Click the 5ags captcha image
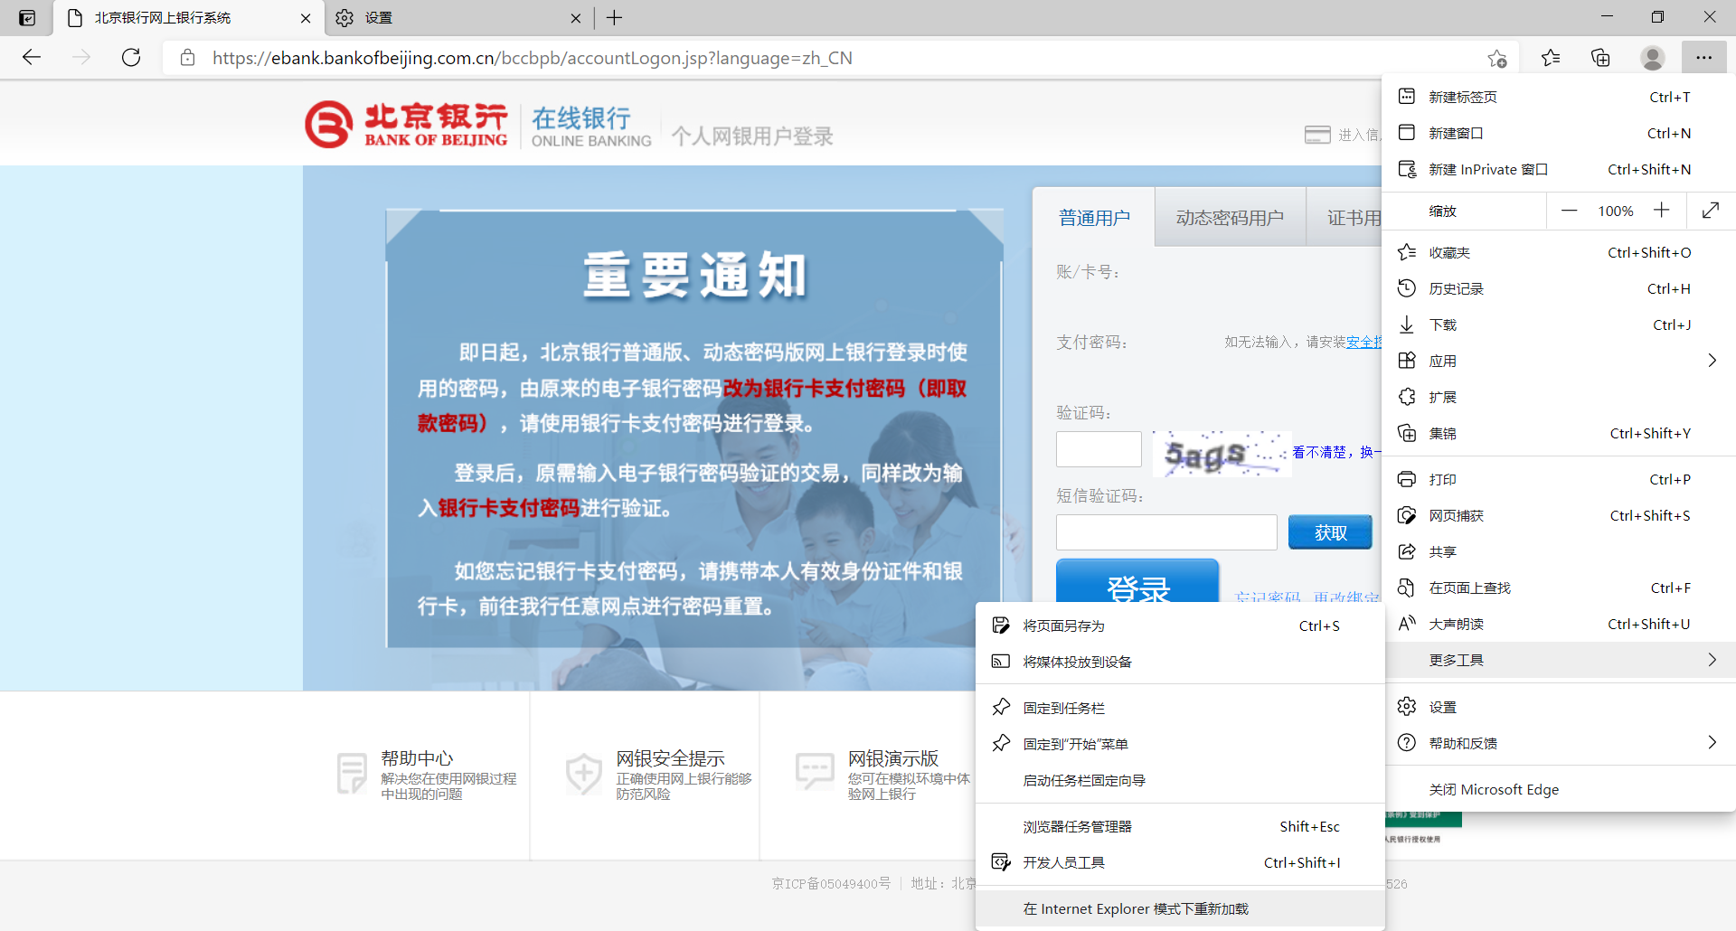This screenshot has height=931, width=1736. click(x=1221, y=453)
